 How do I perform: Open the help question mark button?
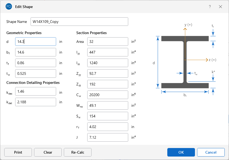[x=210, y=7]
